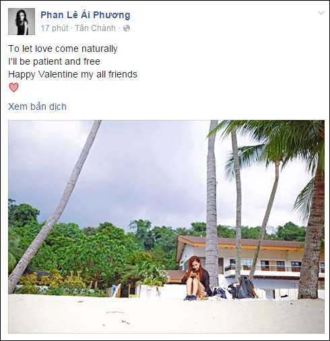Screen dimensions: 330x341
Task: Open the post's 17 phút timestamp
Action: click(x=55, y=28)
